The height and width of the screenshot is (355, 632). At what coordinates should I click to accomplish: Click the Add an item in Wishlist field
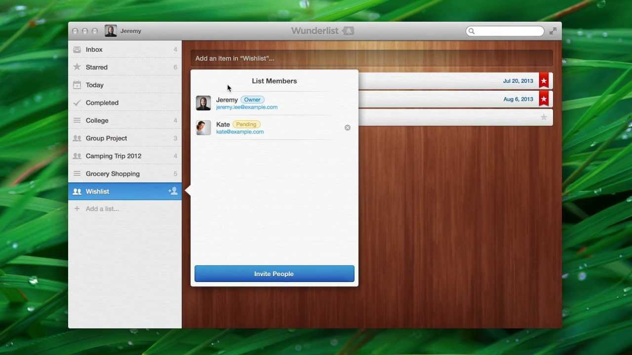[x=372, y=58]
